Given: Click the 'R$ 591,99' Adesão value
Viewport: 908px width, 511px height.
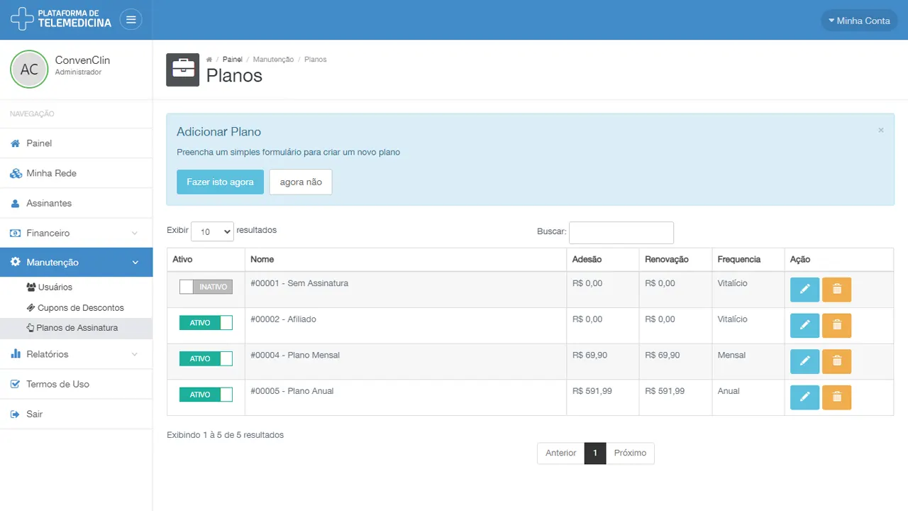Looking at the screenshot, I should click(592, 391).
